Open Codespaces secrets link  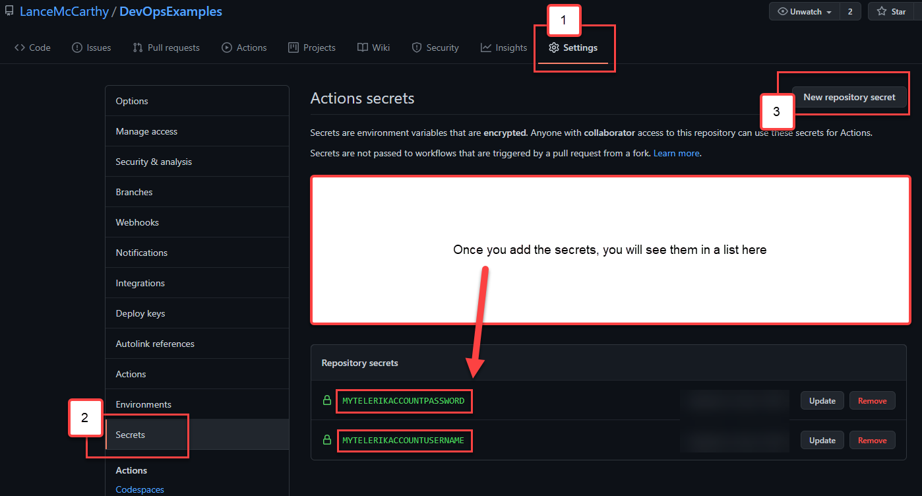140,489
